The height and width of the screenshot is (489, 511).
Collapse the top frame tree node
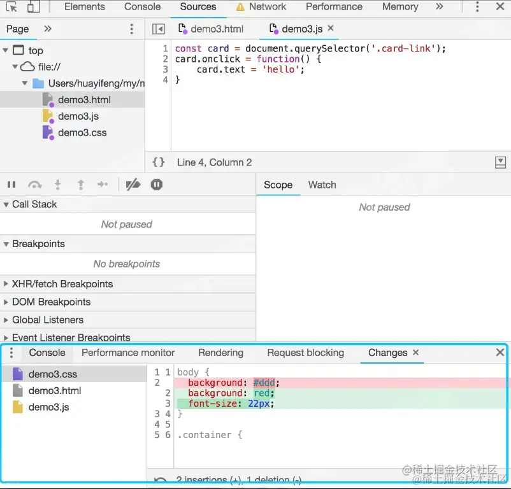[x=6, y=50]
